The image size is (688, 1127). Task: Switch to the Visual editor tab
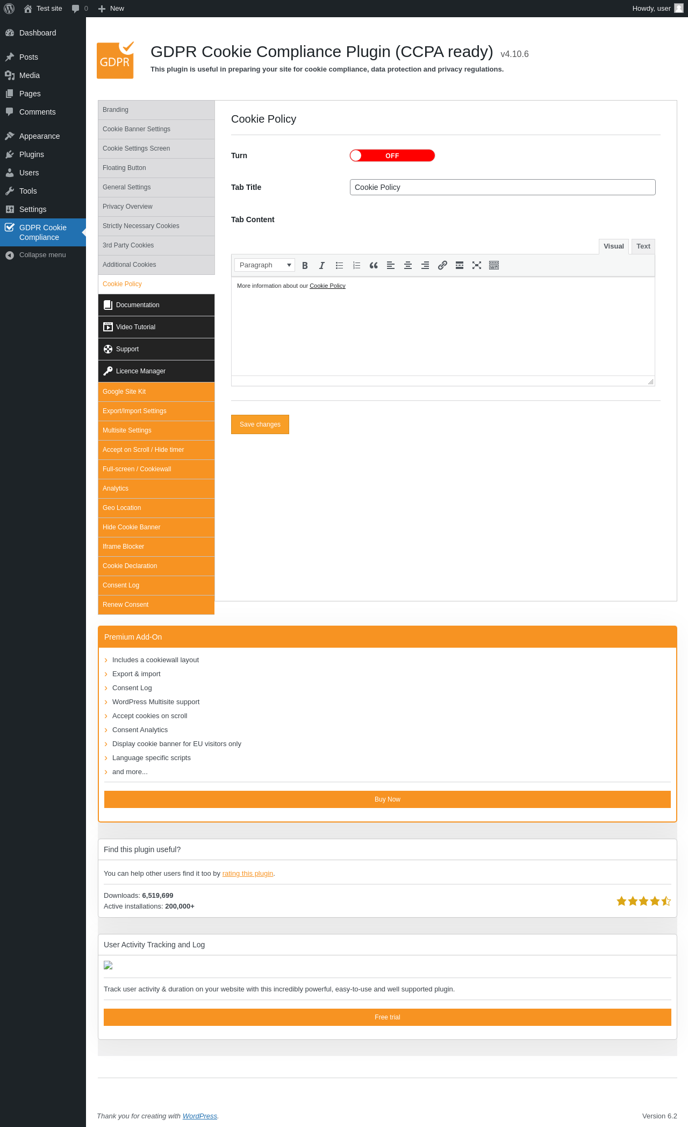click(614, 246)
